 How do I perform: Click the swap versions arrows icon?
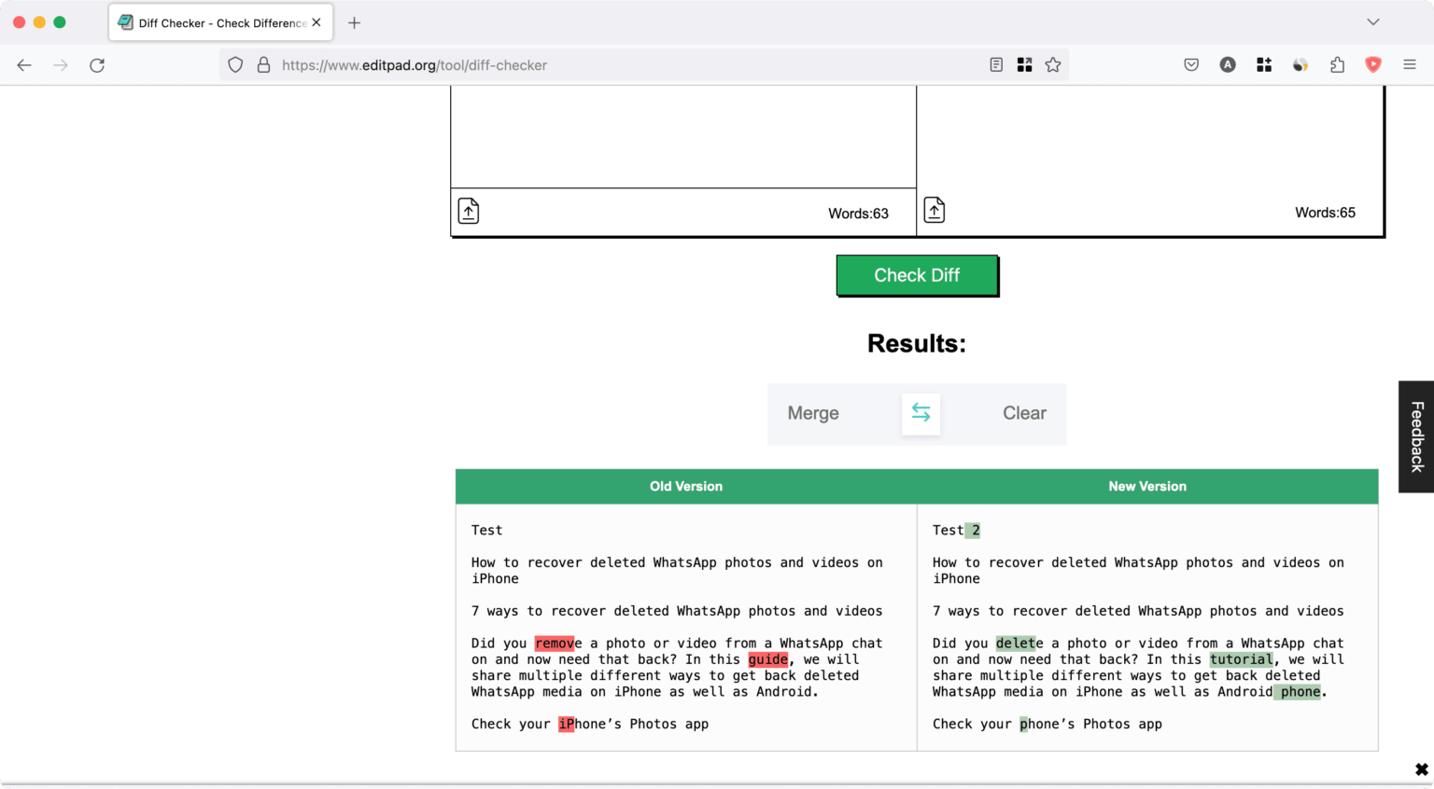pos(921,413)
